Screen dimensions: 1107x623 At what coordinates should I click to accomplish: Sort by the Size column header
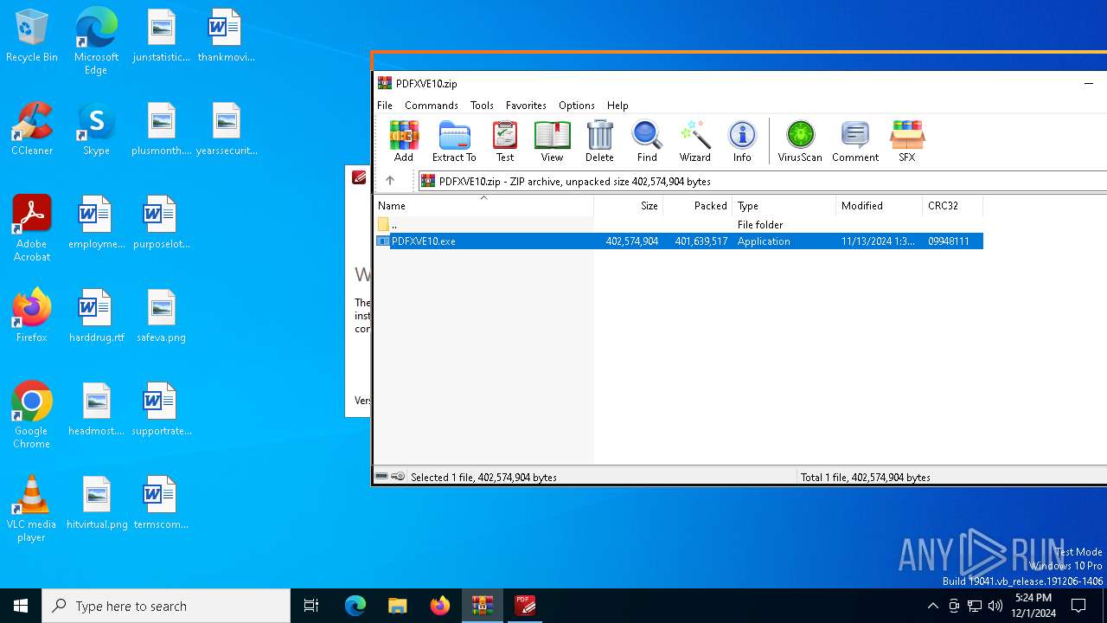(x=628, y=206)
